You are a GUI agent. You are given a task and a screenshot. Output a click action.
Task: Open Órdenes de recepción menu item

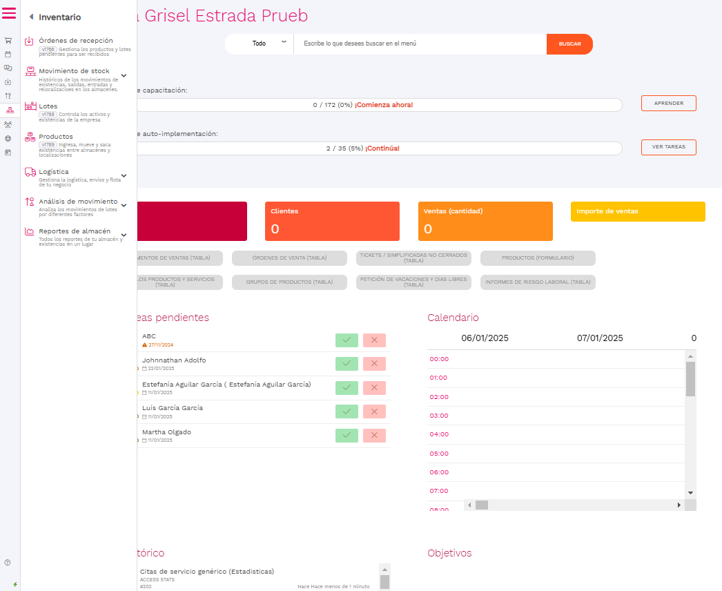pyautogui.click(x=75, y=41)
